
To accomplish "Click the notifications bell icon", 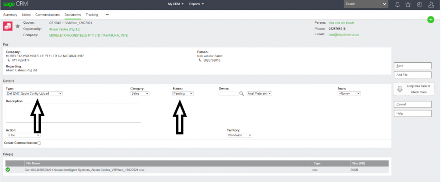I will (397, 4).
